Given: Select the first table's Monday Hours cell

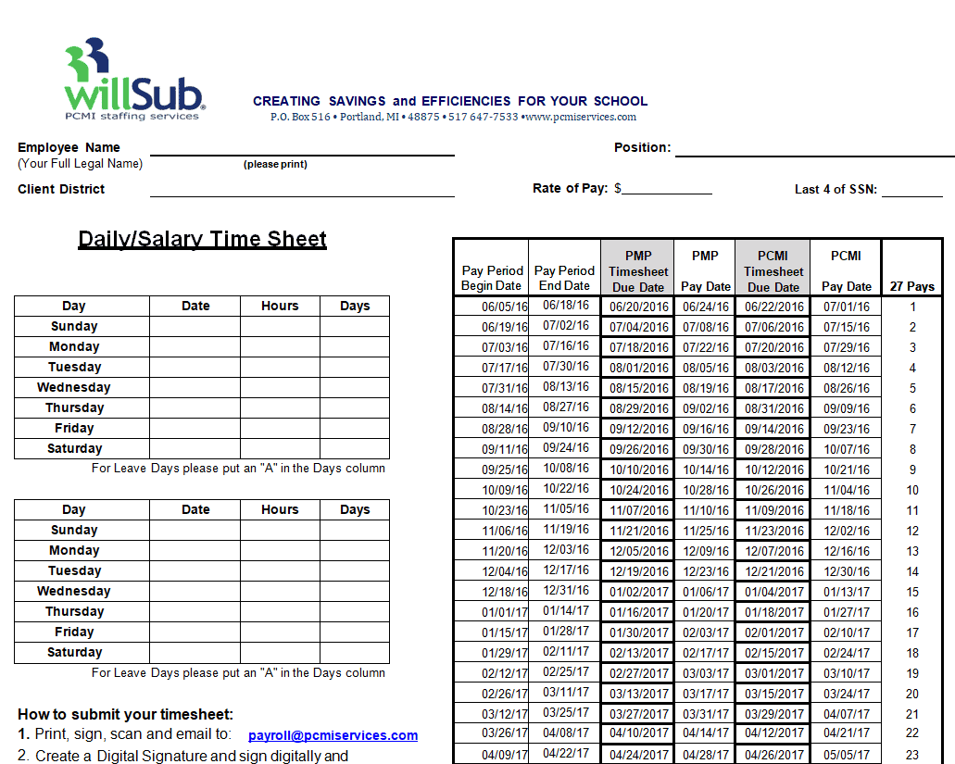Looking at the screenshot, I should (x=280, y=347).
